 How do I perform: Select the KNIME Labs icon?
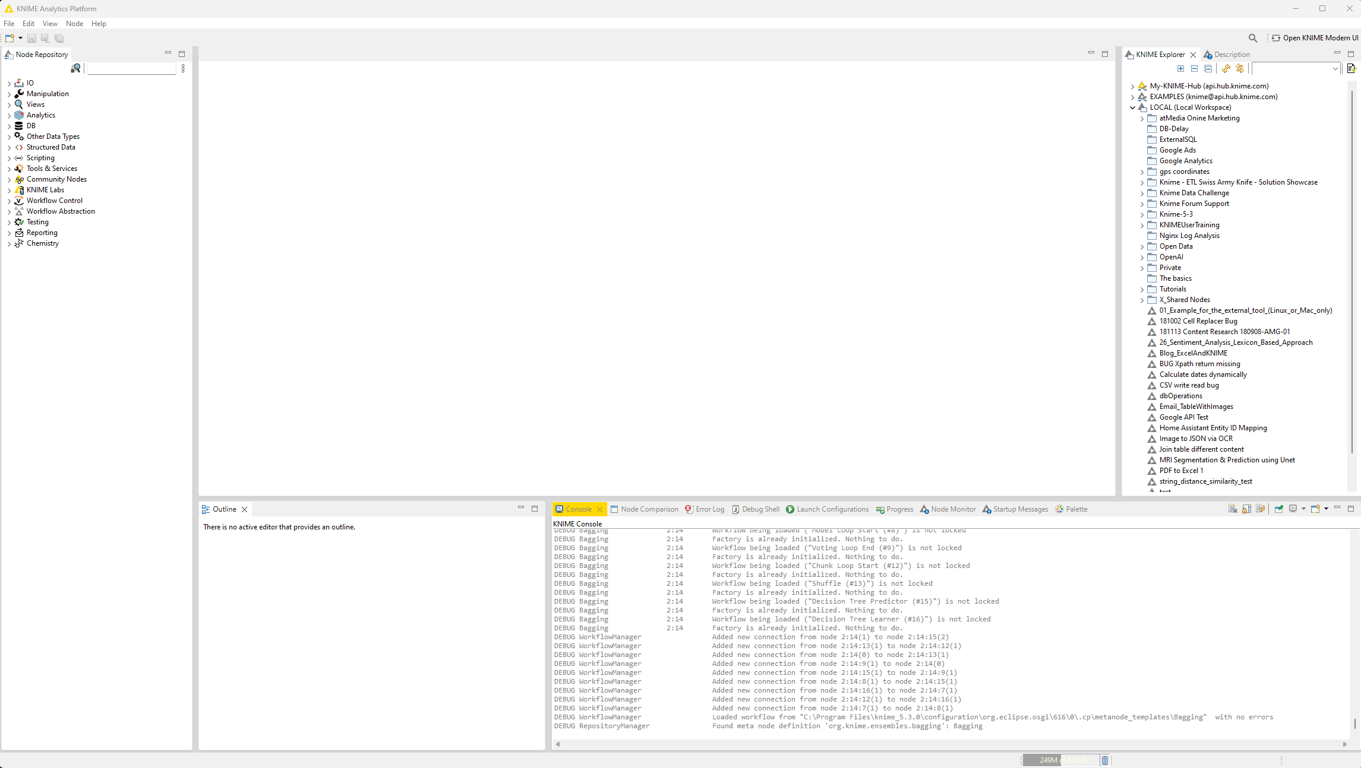point(19,190)
